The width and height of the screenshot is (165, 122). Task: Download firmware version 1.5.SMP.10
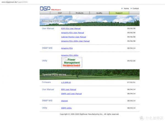click(66, 82)
